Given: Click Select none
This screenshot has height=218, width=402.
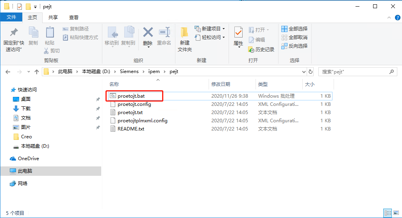Looking at the screenshot, I should pyautogui.click(x=294, y=38).
